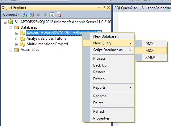Choose Process from context menu
The image size is (171, 126).
click(108, 59)
